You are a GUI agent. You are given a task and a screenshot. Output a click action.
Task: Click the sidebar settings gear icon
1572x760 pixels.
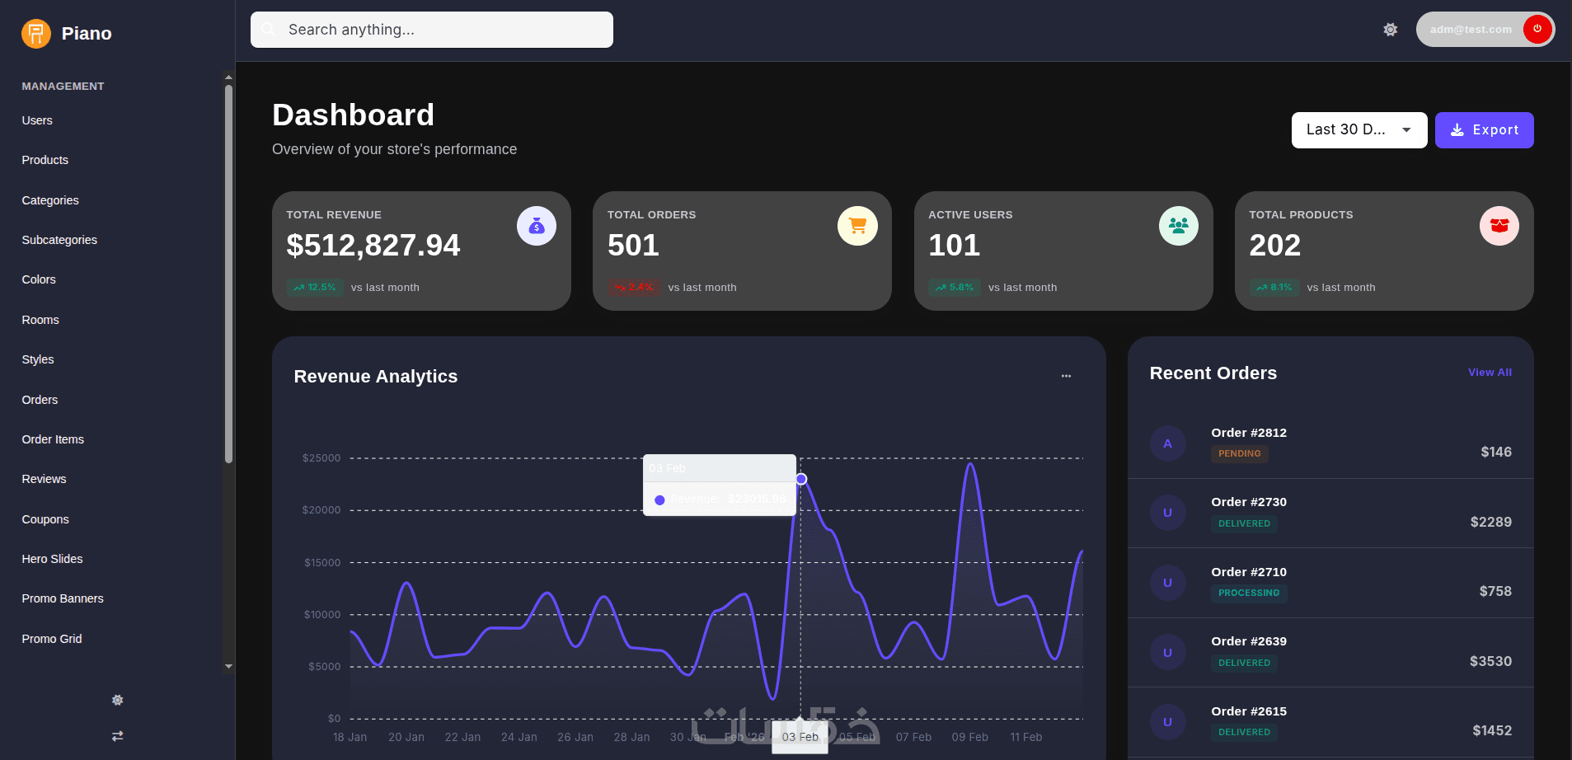click(x=118, y=700)
